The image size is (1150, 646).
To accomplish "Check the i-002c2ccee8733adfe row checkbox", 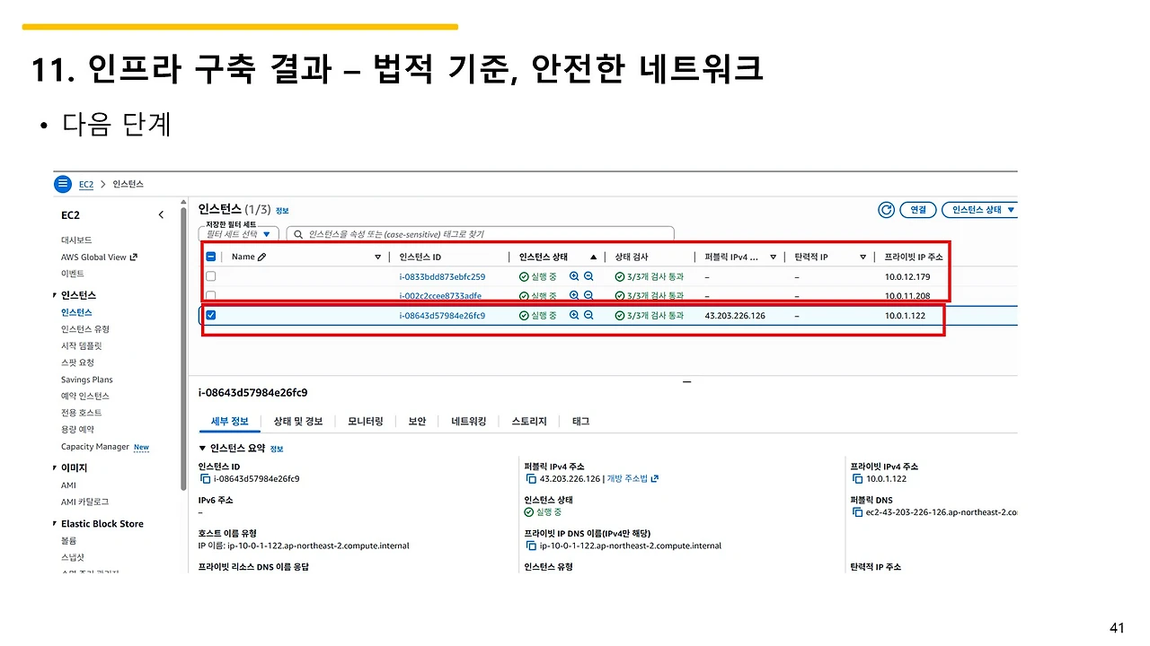I will point(211,295).
